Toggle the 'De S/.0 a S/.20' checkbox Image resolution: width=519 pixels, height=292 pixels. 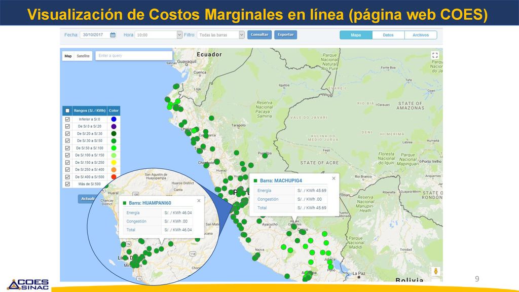67,126
